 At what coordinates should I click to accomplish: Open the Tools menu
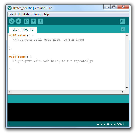[37, 14]
